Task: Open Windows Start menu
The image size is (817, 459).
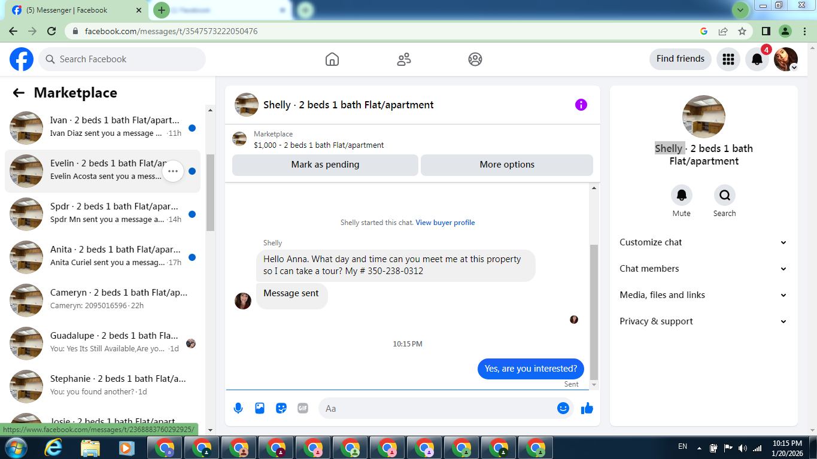Action: pos(16,448)
